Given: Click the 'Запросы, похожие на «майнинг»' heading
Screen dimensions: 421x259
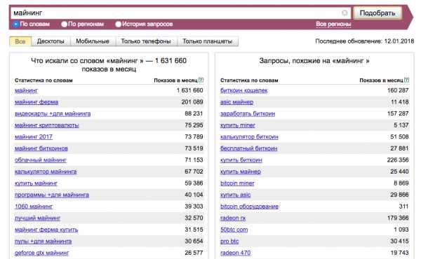Looking at the screenshot, I should click(314, 61).
